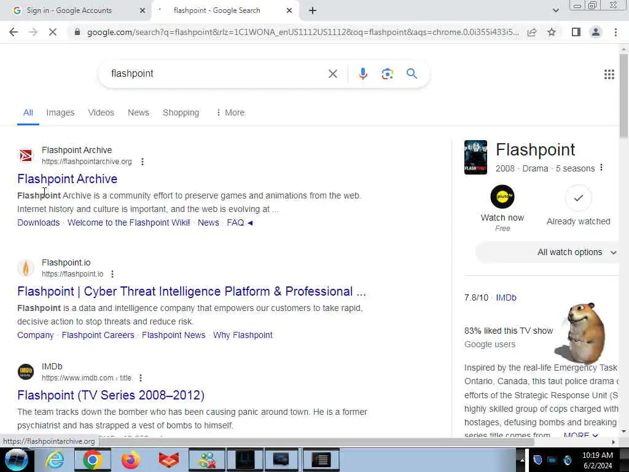Mark show as Already watched
The height and width of the screenshot is (472, 629).
(x=578, y=198)
